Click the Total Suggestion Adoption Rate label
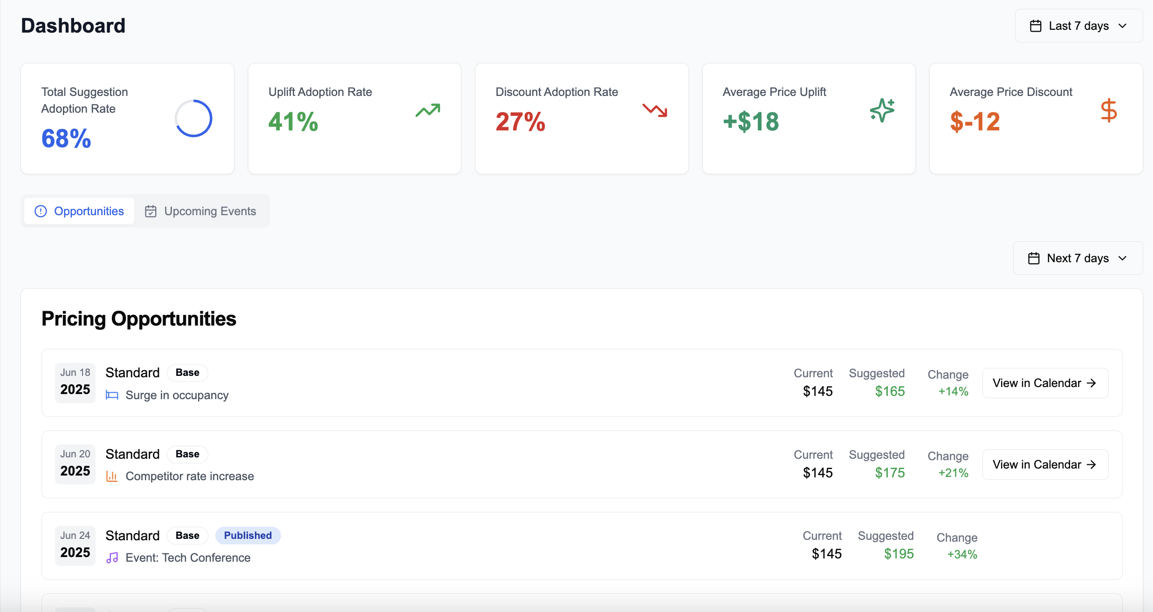This screenshot has width=1153, height=612. point(84,100)
